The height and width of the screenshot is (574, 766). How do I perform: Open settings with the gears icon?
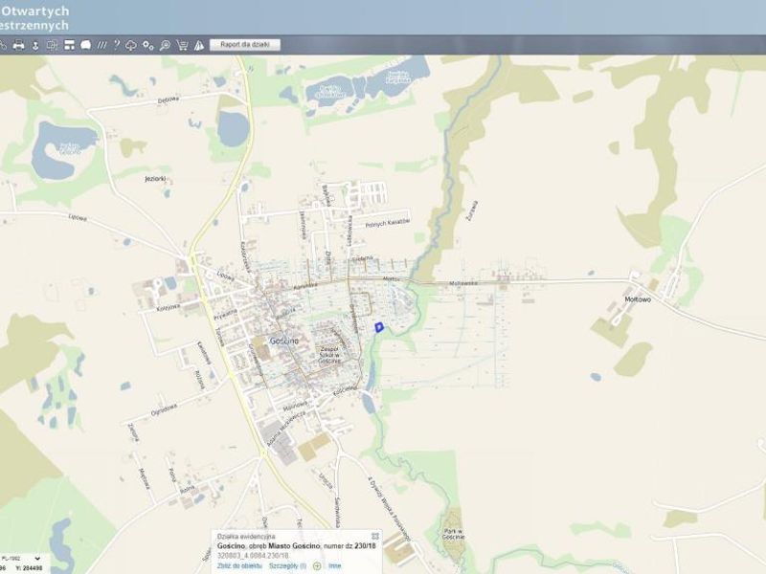148,45
